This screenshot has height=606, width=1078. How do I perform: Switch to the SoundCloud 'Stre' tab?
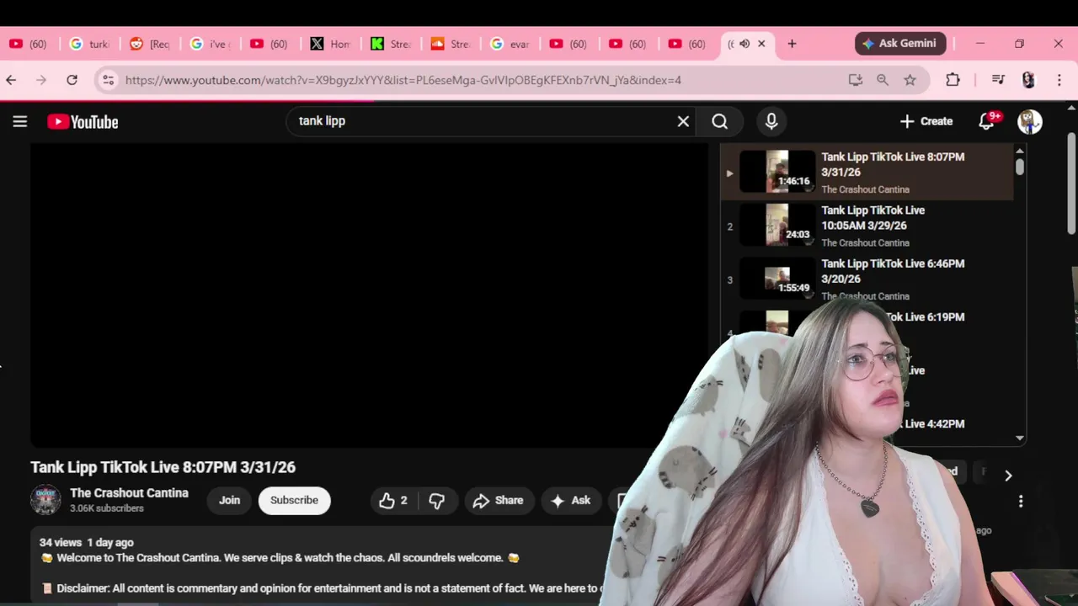pyautogui.click(x=451, y=44)
